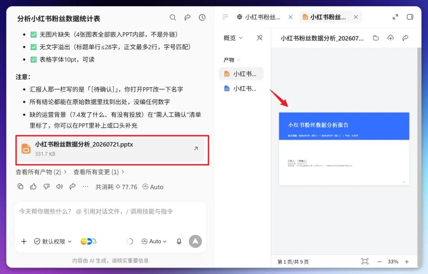428x274 pixels.
Task: Click the share icon in preview toolbar
Action: [405, 38]
